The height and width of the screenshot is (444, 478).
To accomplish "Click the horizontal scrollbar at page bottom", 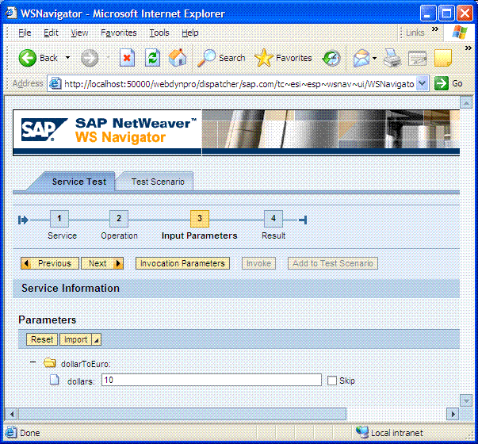I will [x=182, y=414].
